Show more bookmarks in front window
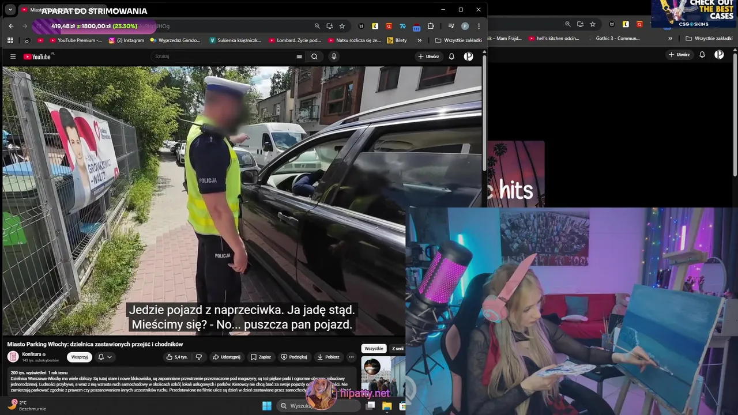 [419, 40]
